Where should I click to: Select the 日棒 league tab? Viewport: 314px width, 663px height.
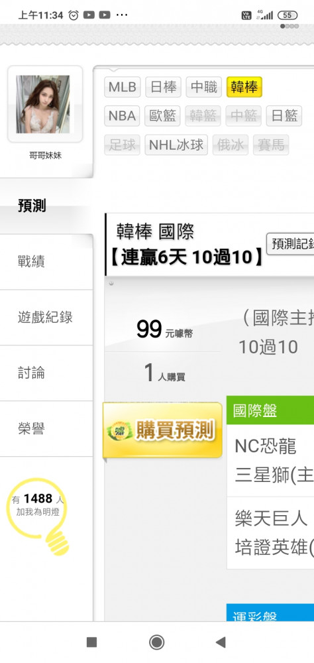(x=164, y=87)
